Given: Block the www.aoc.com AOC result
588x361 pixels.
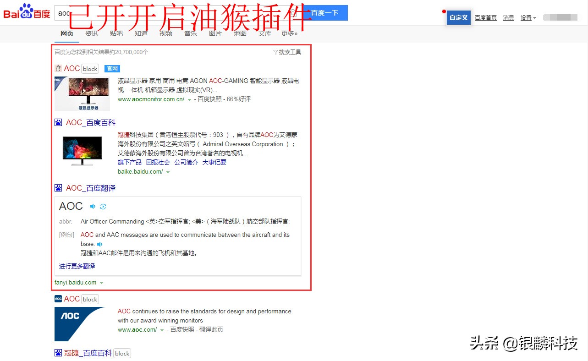Looking at the screenshot, I should coord(90,299).
